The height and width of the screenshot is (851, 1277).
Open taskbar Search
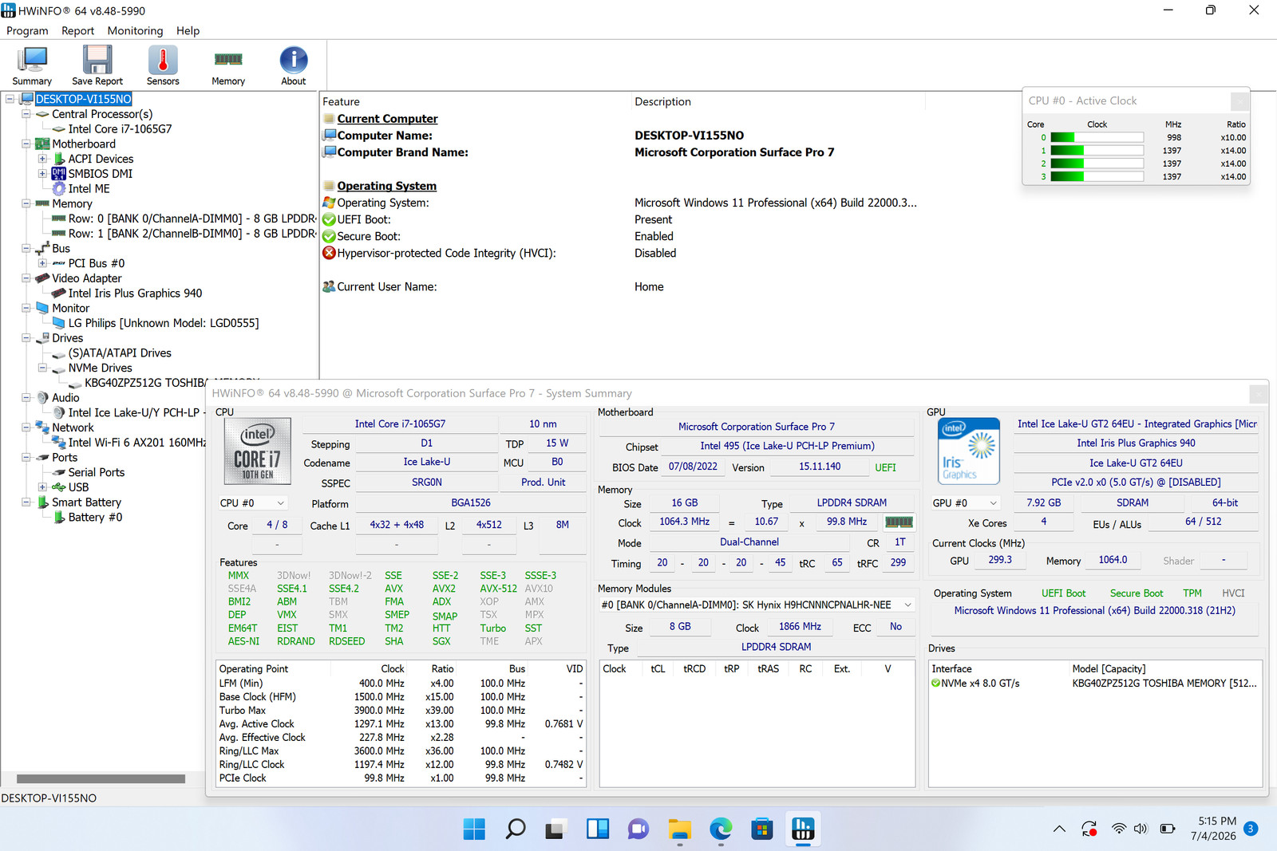(x=516, y=829)
